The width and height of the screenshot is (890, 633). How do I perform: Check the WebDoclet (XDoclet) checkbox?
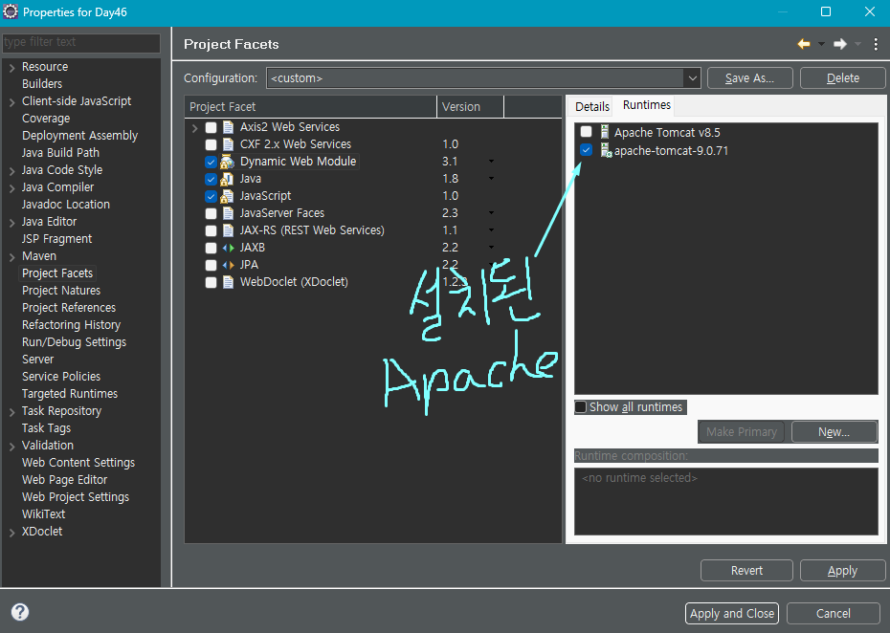point(211,282)
